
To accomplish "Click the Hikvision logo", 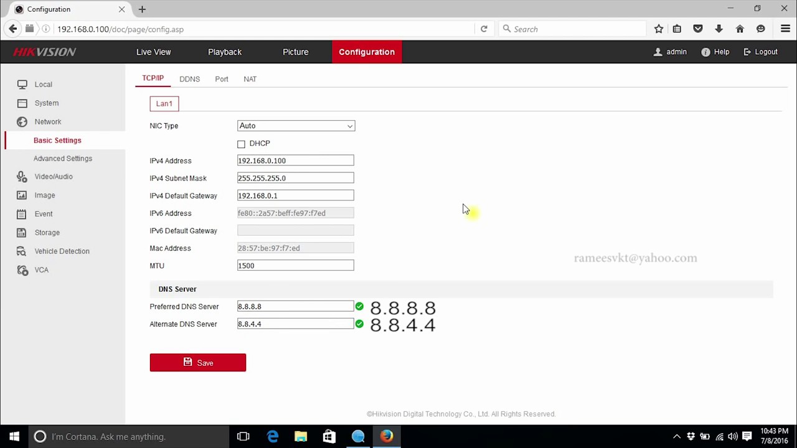I will pyautogui.click(x=45, y=52).
